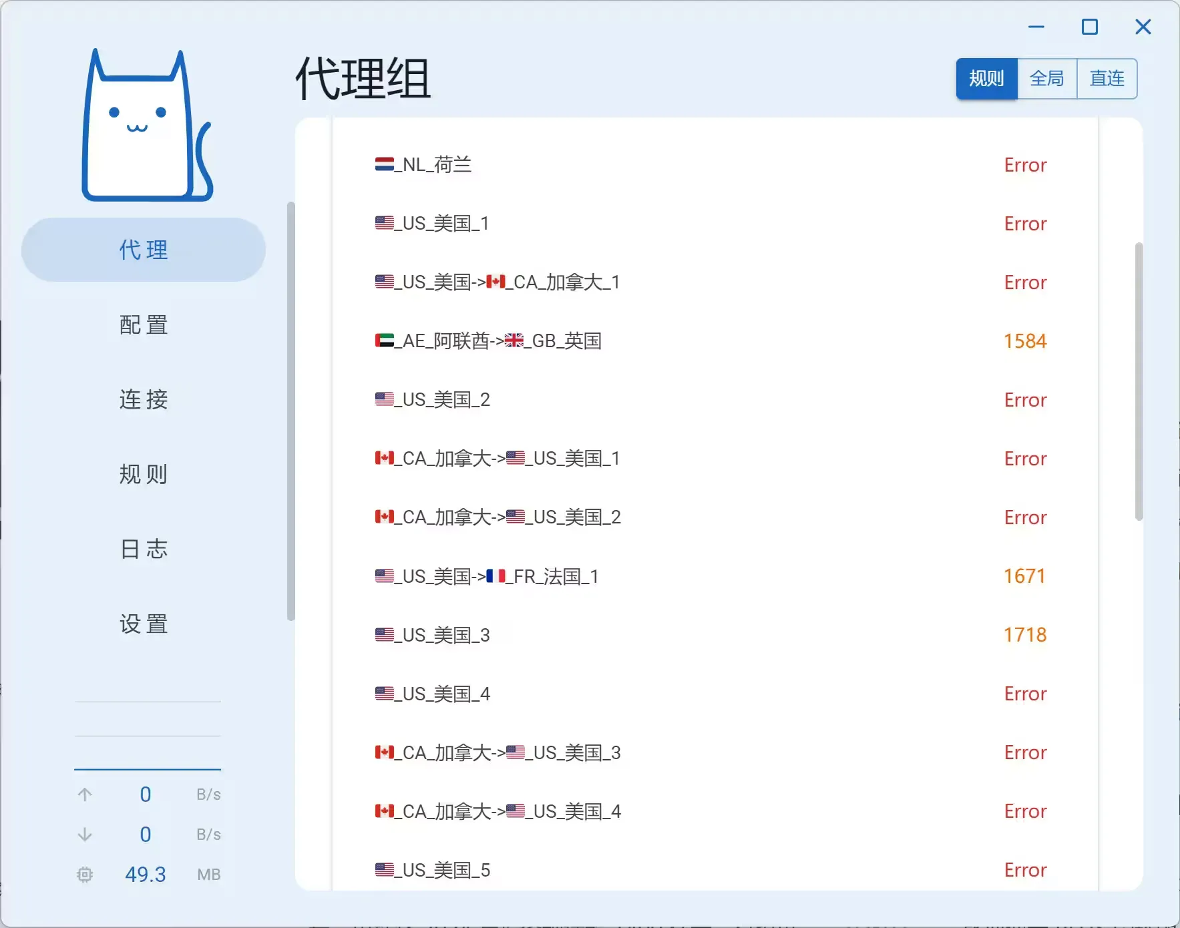Minimize the Clash window
This screenshot has width=1180, height=928.
(x=1036, y=27)
